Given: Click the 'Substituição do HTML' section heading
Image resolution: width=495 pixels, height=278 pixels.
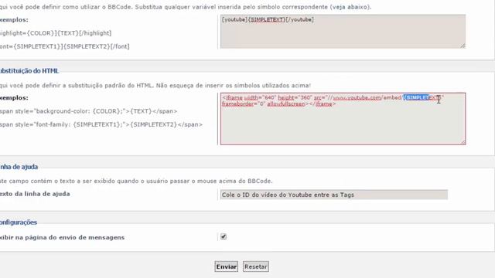Looking at the screenshot, I should [29, 71].
